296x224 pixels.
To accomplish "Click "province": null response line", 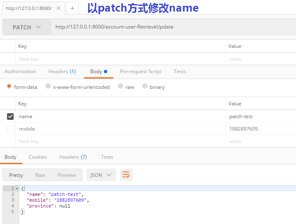I will pos(48,206).
